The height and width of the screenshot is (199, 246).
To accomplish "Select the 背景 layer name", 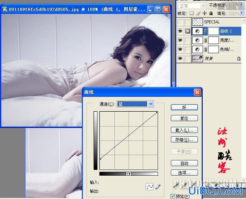I will pos(209,59).
